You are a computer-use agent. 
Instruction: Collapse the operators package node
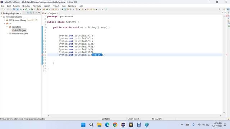click(7, 27)
